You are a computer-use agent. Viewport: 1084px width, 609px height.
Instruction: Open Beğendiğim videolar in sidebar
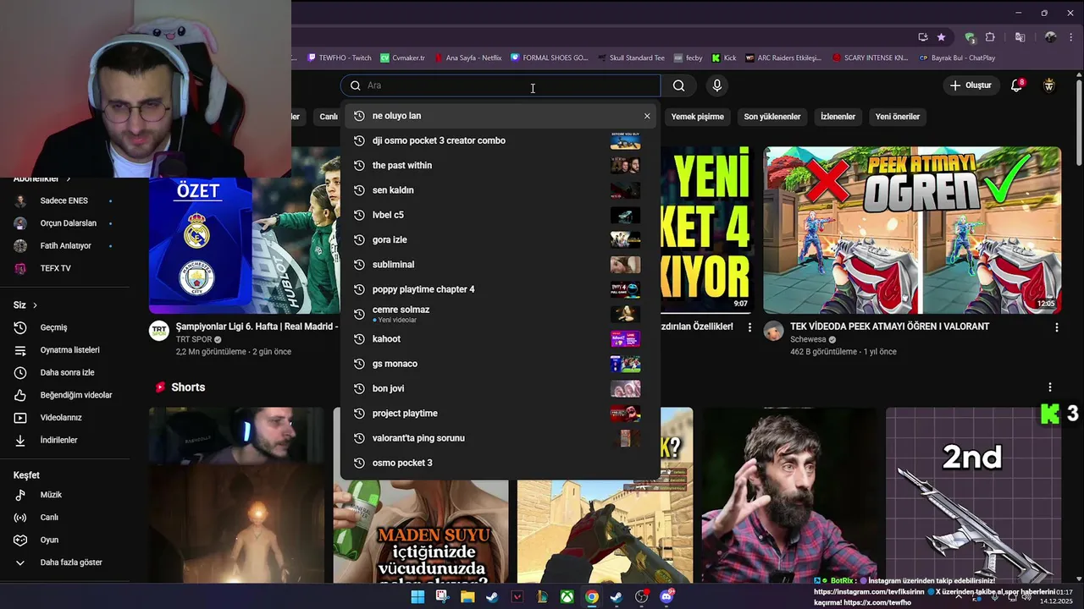point(76,395)
